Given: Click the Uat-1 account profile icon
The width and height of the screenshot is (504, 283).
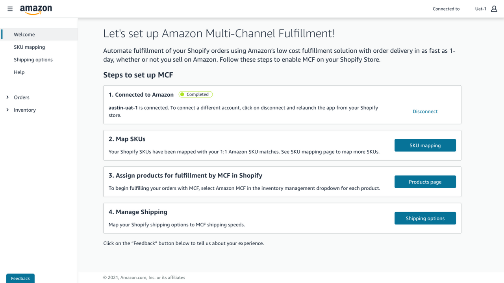Looking at the screenshot, I should pyautogui.click(x=494, y=9).
